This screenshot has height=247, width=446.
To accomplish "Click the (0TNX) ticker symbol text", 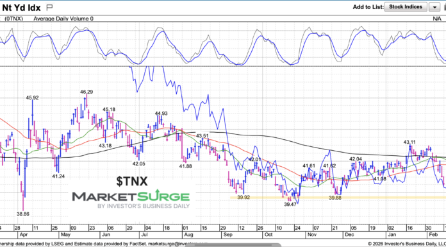I will pos(13,19).
